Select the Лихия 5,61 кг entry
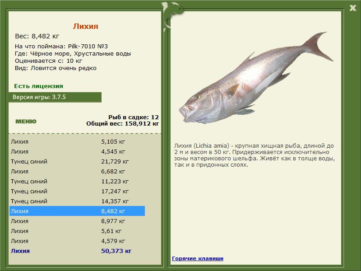Screen dimensions: 361x271 [77, 231]
